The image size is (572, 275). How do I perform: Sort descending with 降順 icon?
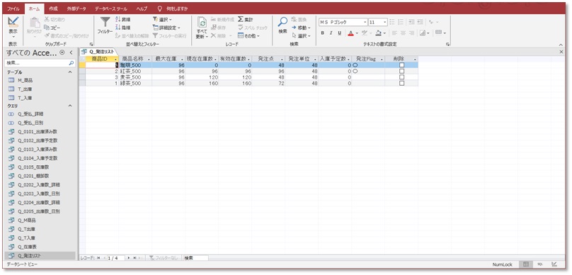118,28
